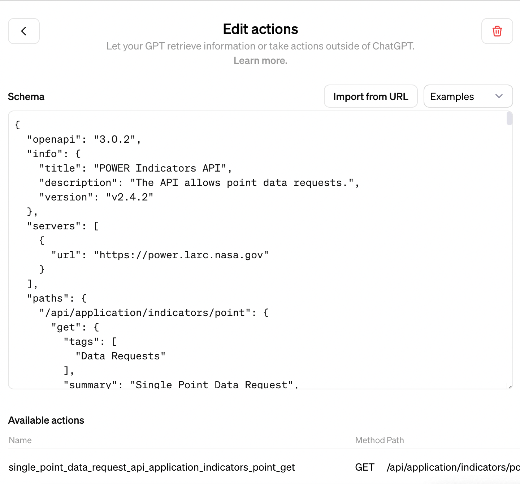The image size is (520, 484).
Task: Click the "summary" line in the schema
Action: coord(181,384)
